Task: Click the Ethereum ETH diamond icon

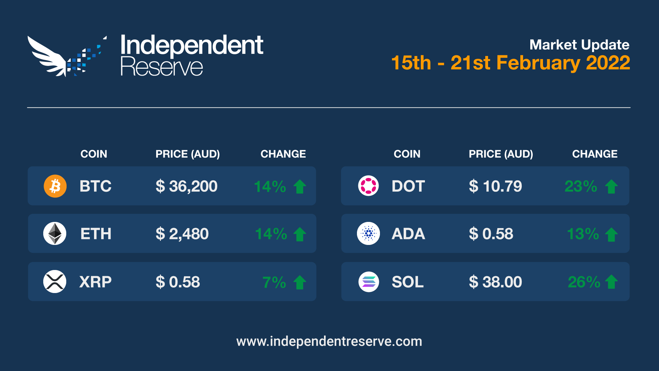Action: tap(55, 234)
